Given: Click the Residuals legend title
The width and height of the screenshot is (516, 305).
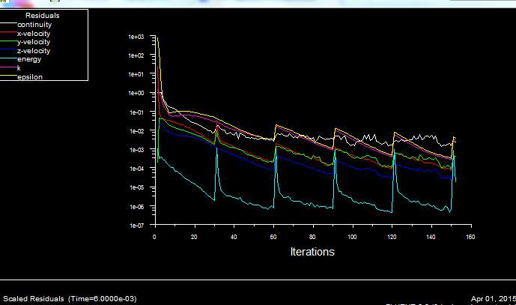Looking at the screenshot, I should [43, 15].
